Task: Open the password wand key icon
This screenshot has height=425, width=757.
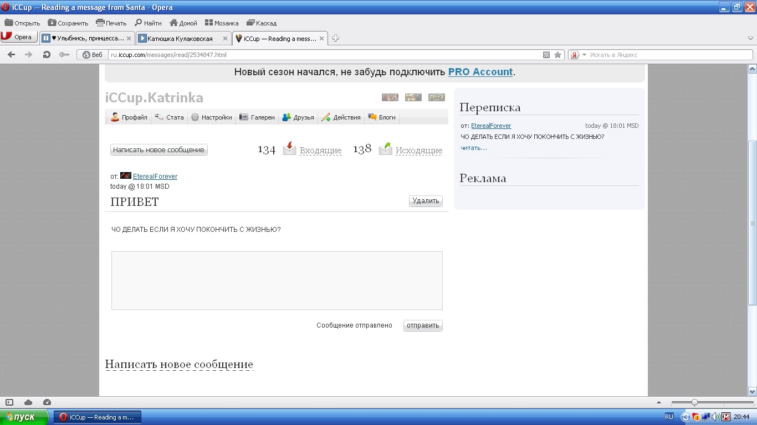Action: [64, 55]
